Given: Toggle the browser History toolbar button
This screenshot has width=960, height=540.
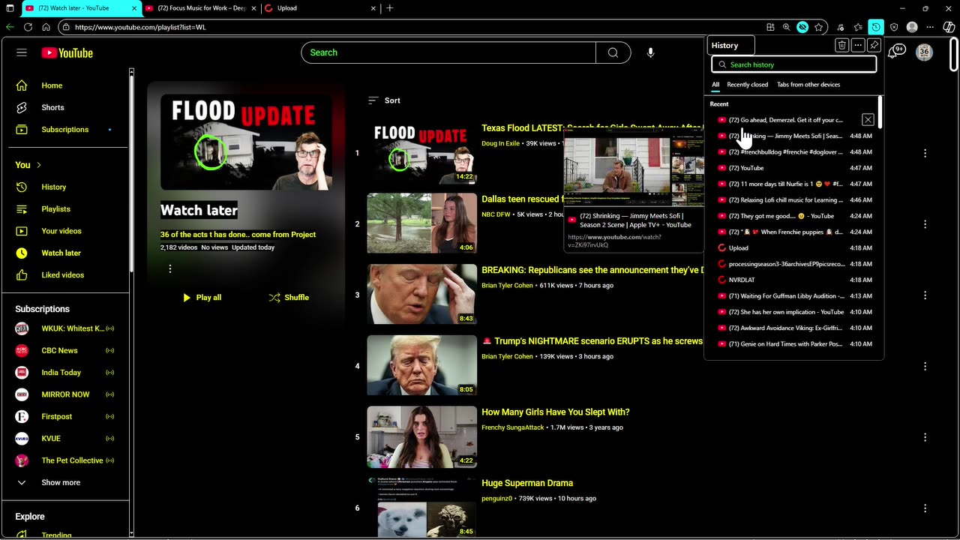Looking at the screenshot, I should coord(876,27).
